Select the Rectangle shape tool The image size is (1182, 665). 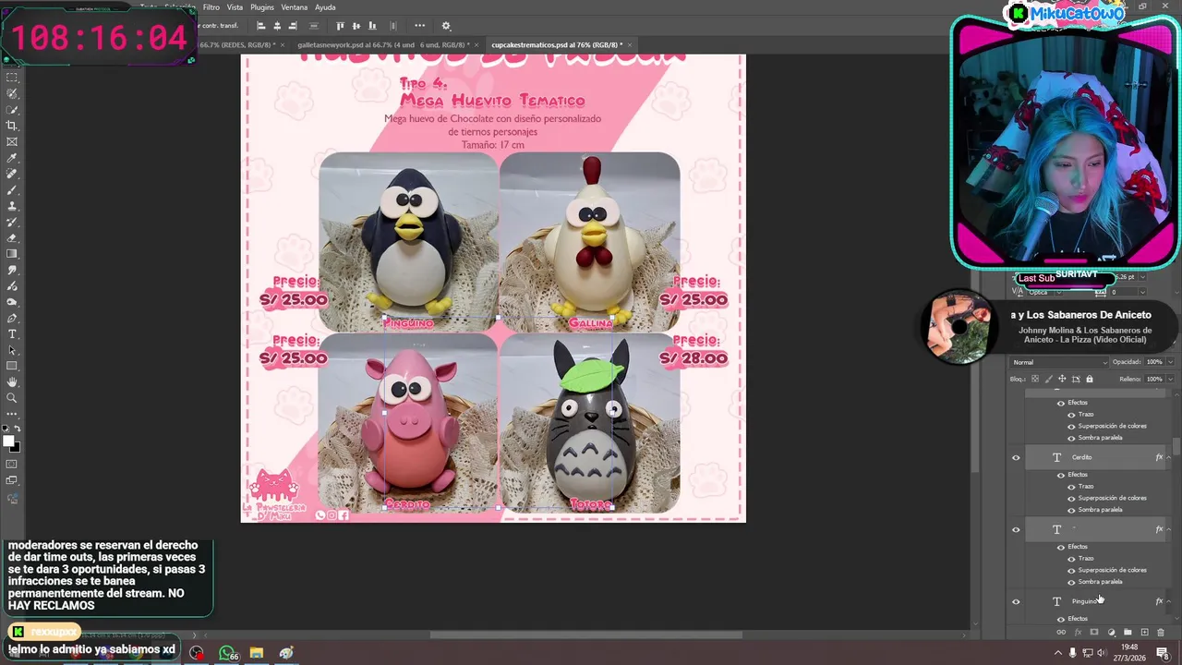12,366
